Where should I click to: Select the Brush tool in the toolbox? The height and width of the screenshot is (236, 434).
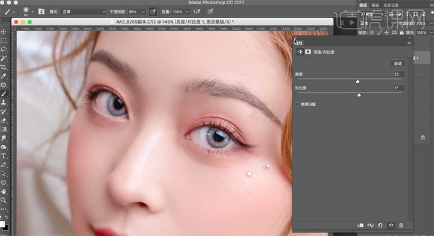[x=4, y=94]
